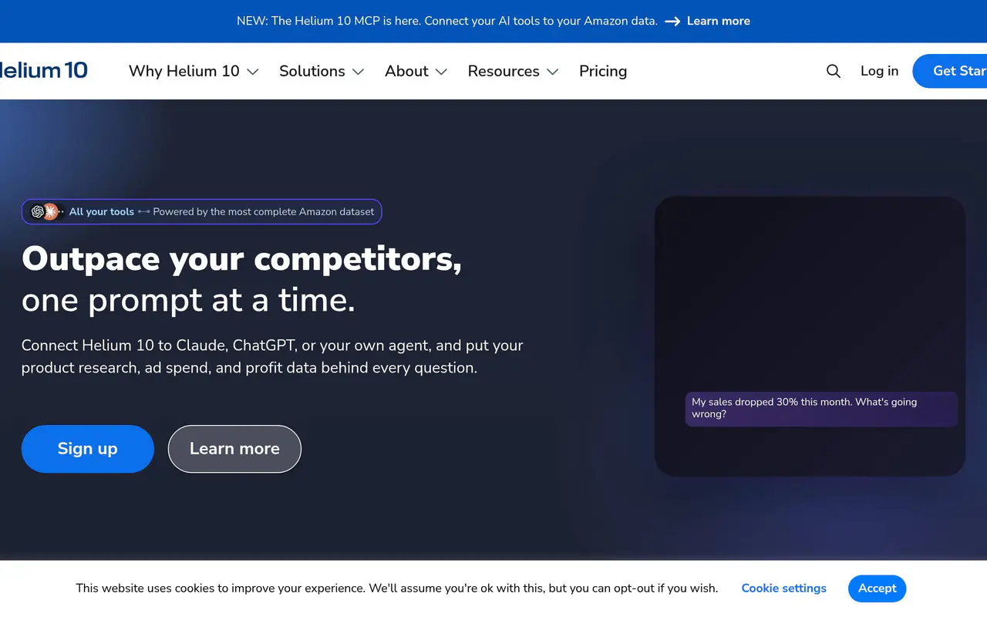This screenshot has width=987, height=617.
Task: Click the sales dropped 30% chat message
Action: tap(822, 409)
